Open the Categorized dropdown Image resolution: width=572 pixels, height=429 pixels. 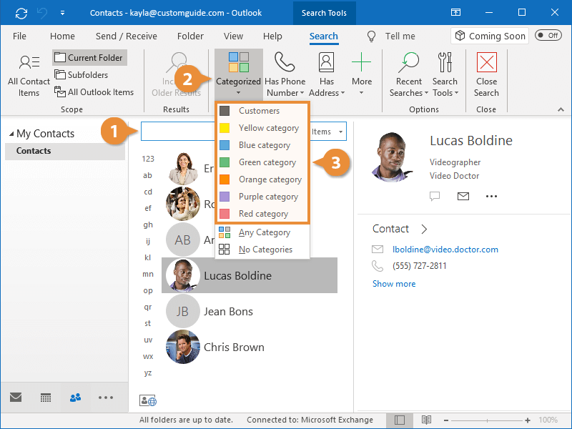238,74
